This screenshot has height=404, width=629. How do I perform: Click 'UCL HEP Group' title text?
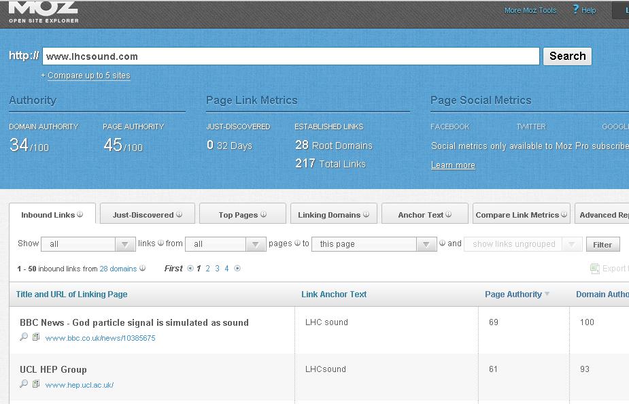click(53, 369)
